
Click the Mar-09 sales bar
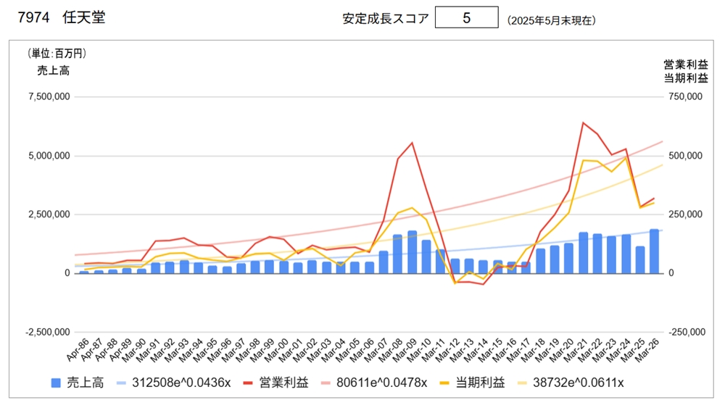click(412, 251)
